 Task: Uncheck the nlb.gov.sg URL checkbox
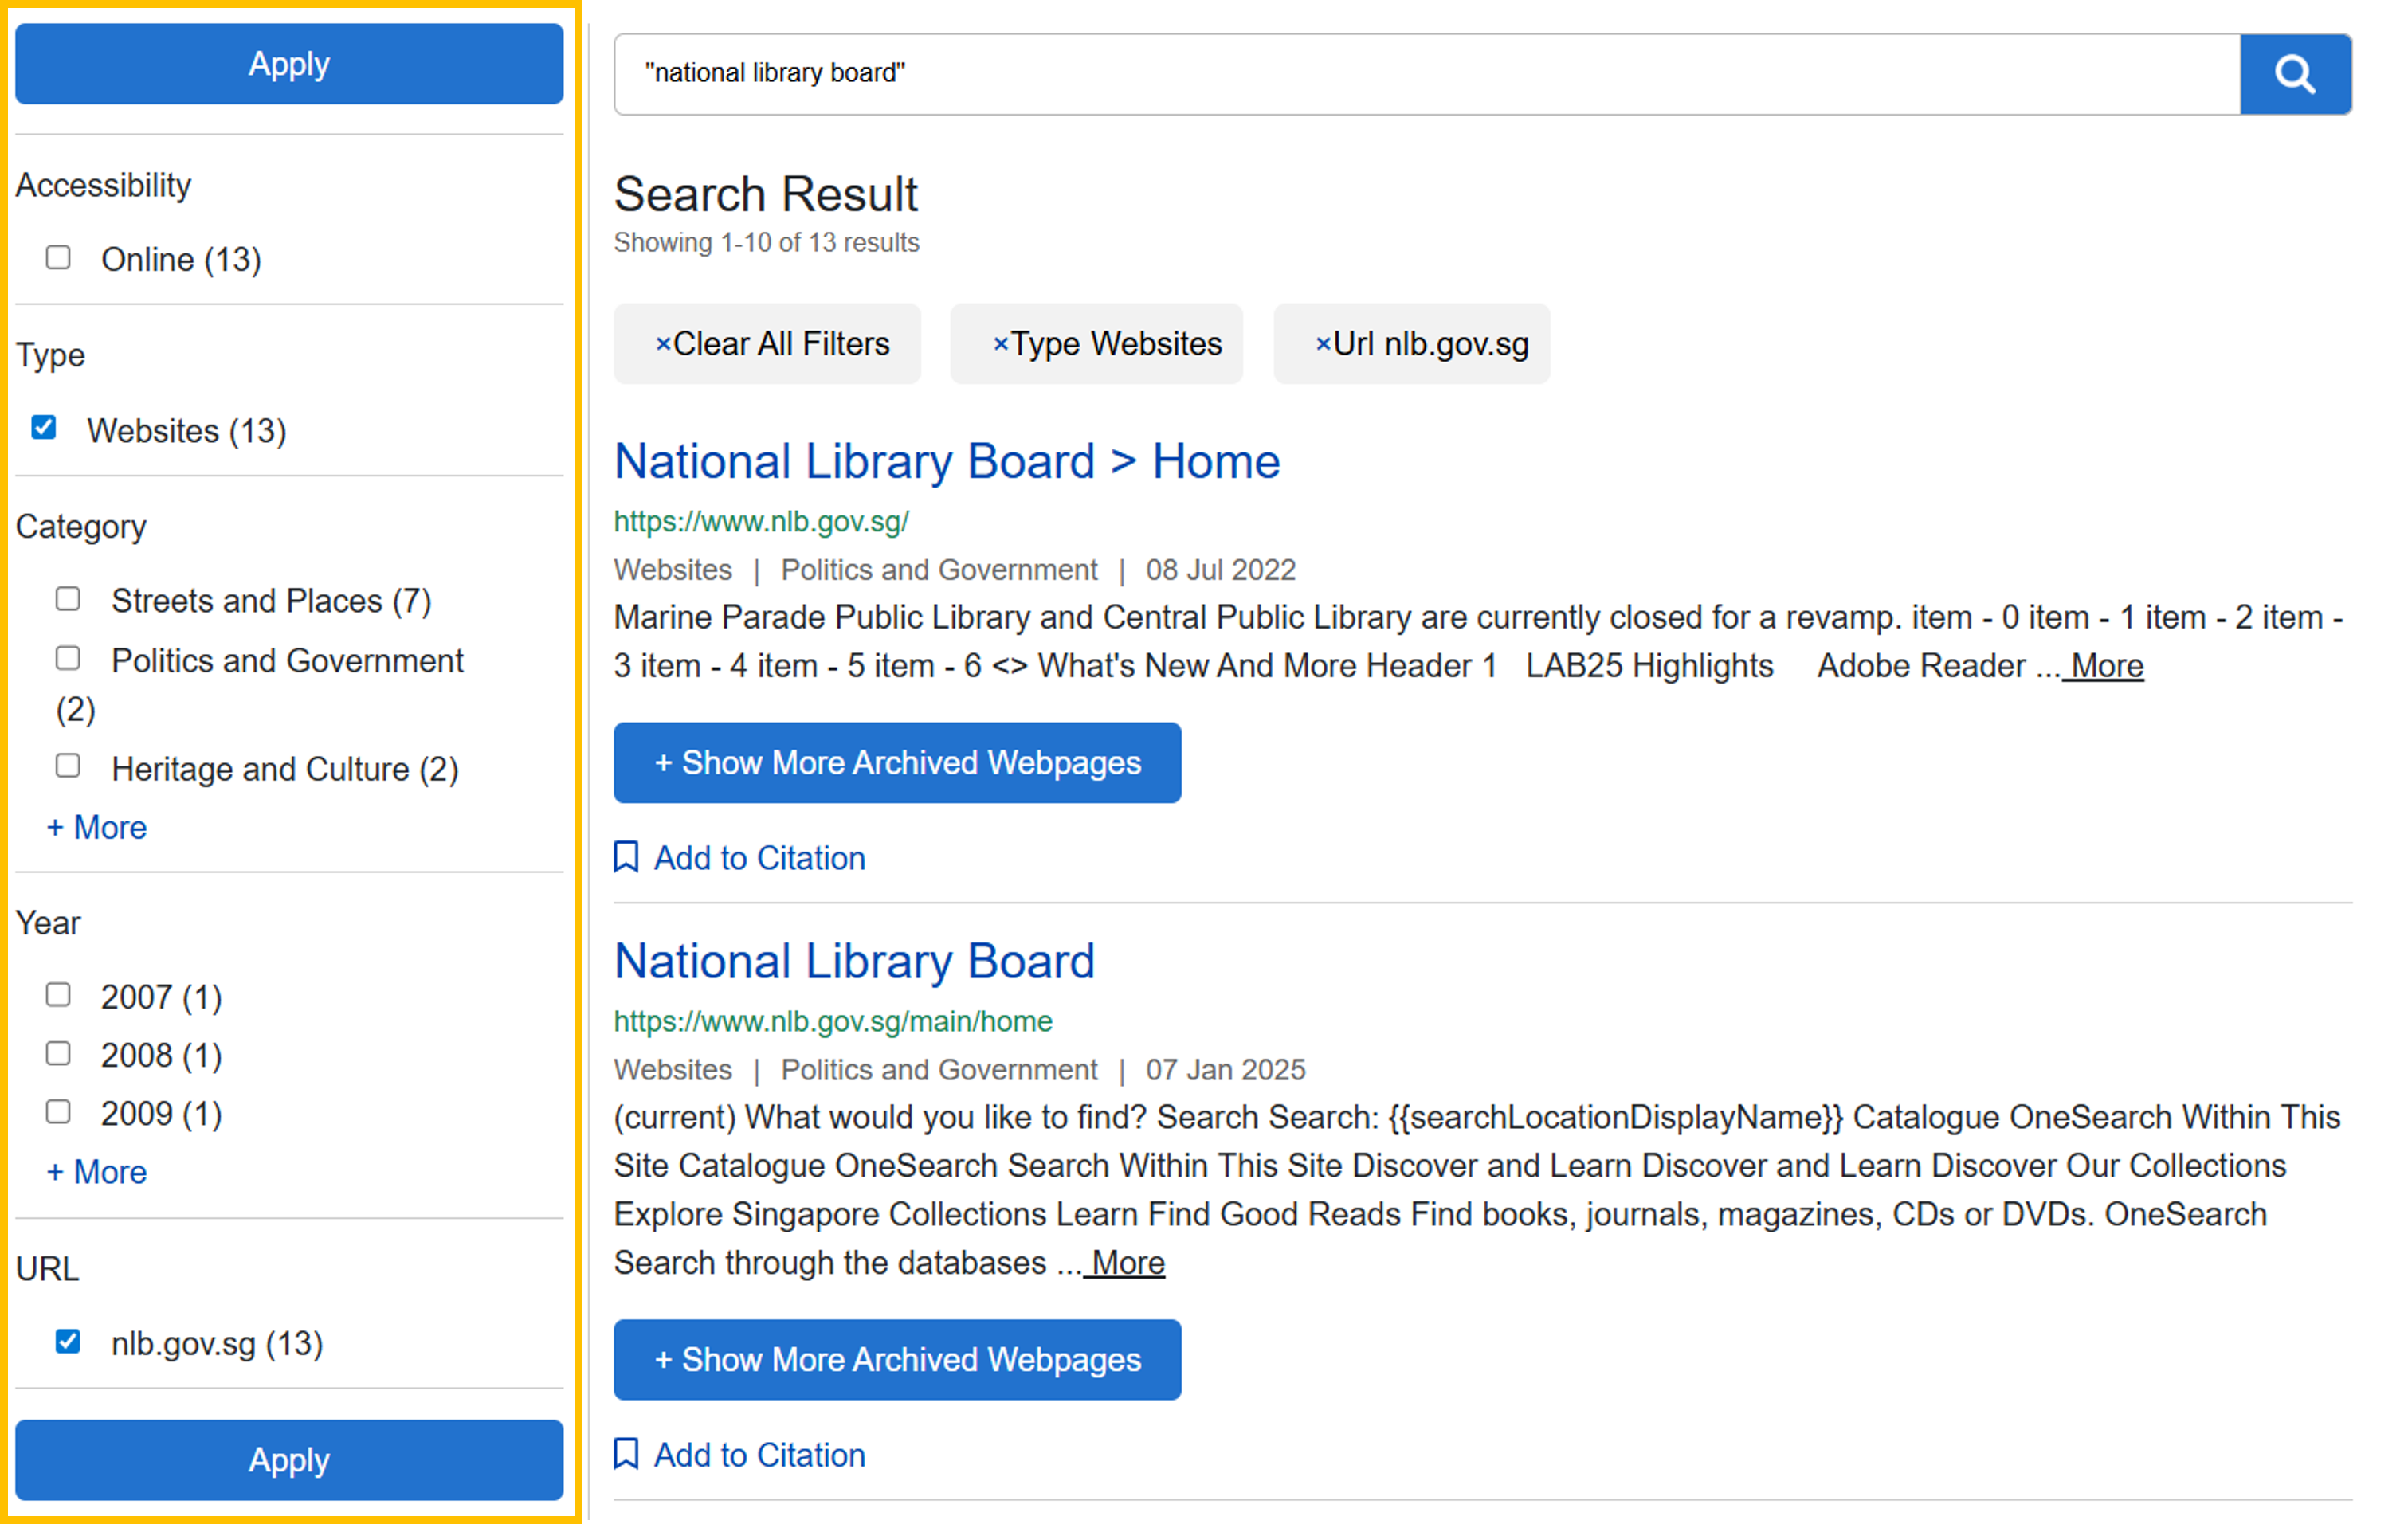(x=68, y=1341)
